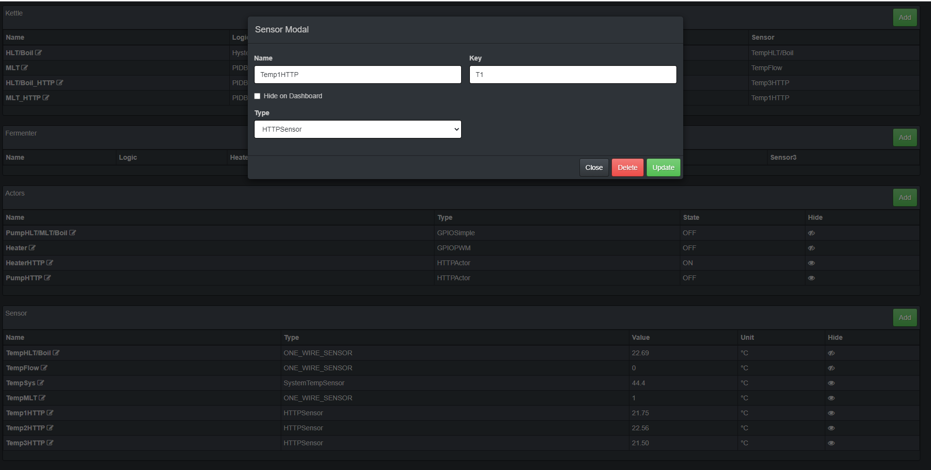Edit the HLT/Boil_HTTP kettle entry
The height and width of the screenshot is (470, 931).
click(x=60, y=83)
